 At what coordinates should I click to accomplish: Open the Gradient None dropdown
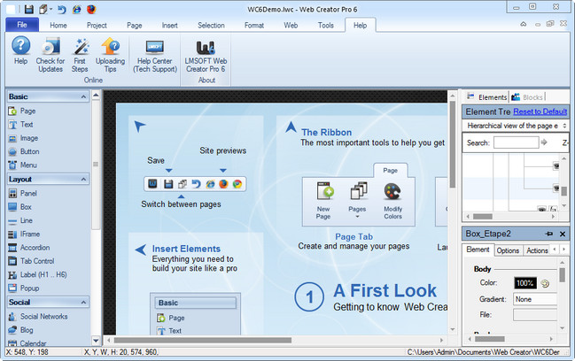535,299
